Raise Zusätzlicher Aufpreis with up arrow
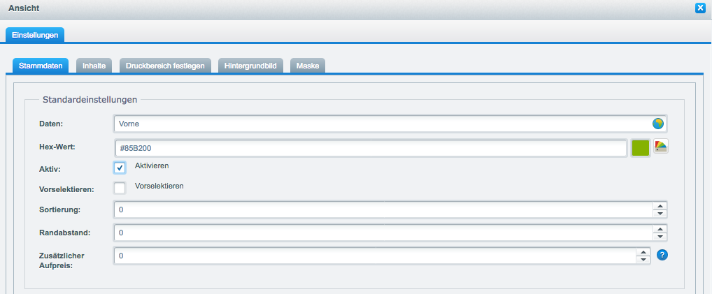This screenshot has width=712, height=294. point(643,252)
